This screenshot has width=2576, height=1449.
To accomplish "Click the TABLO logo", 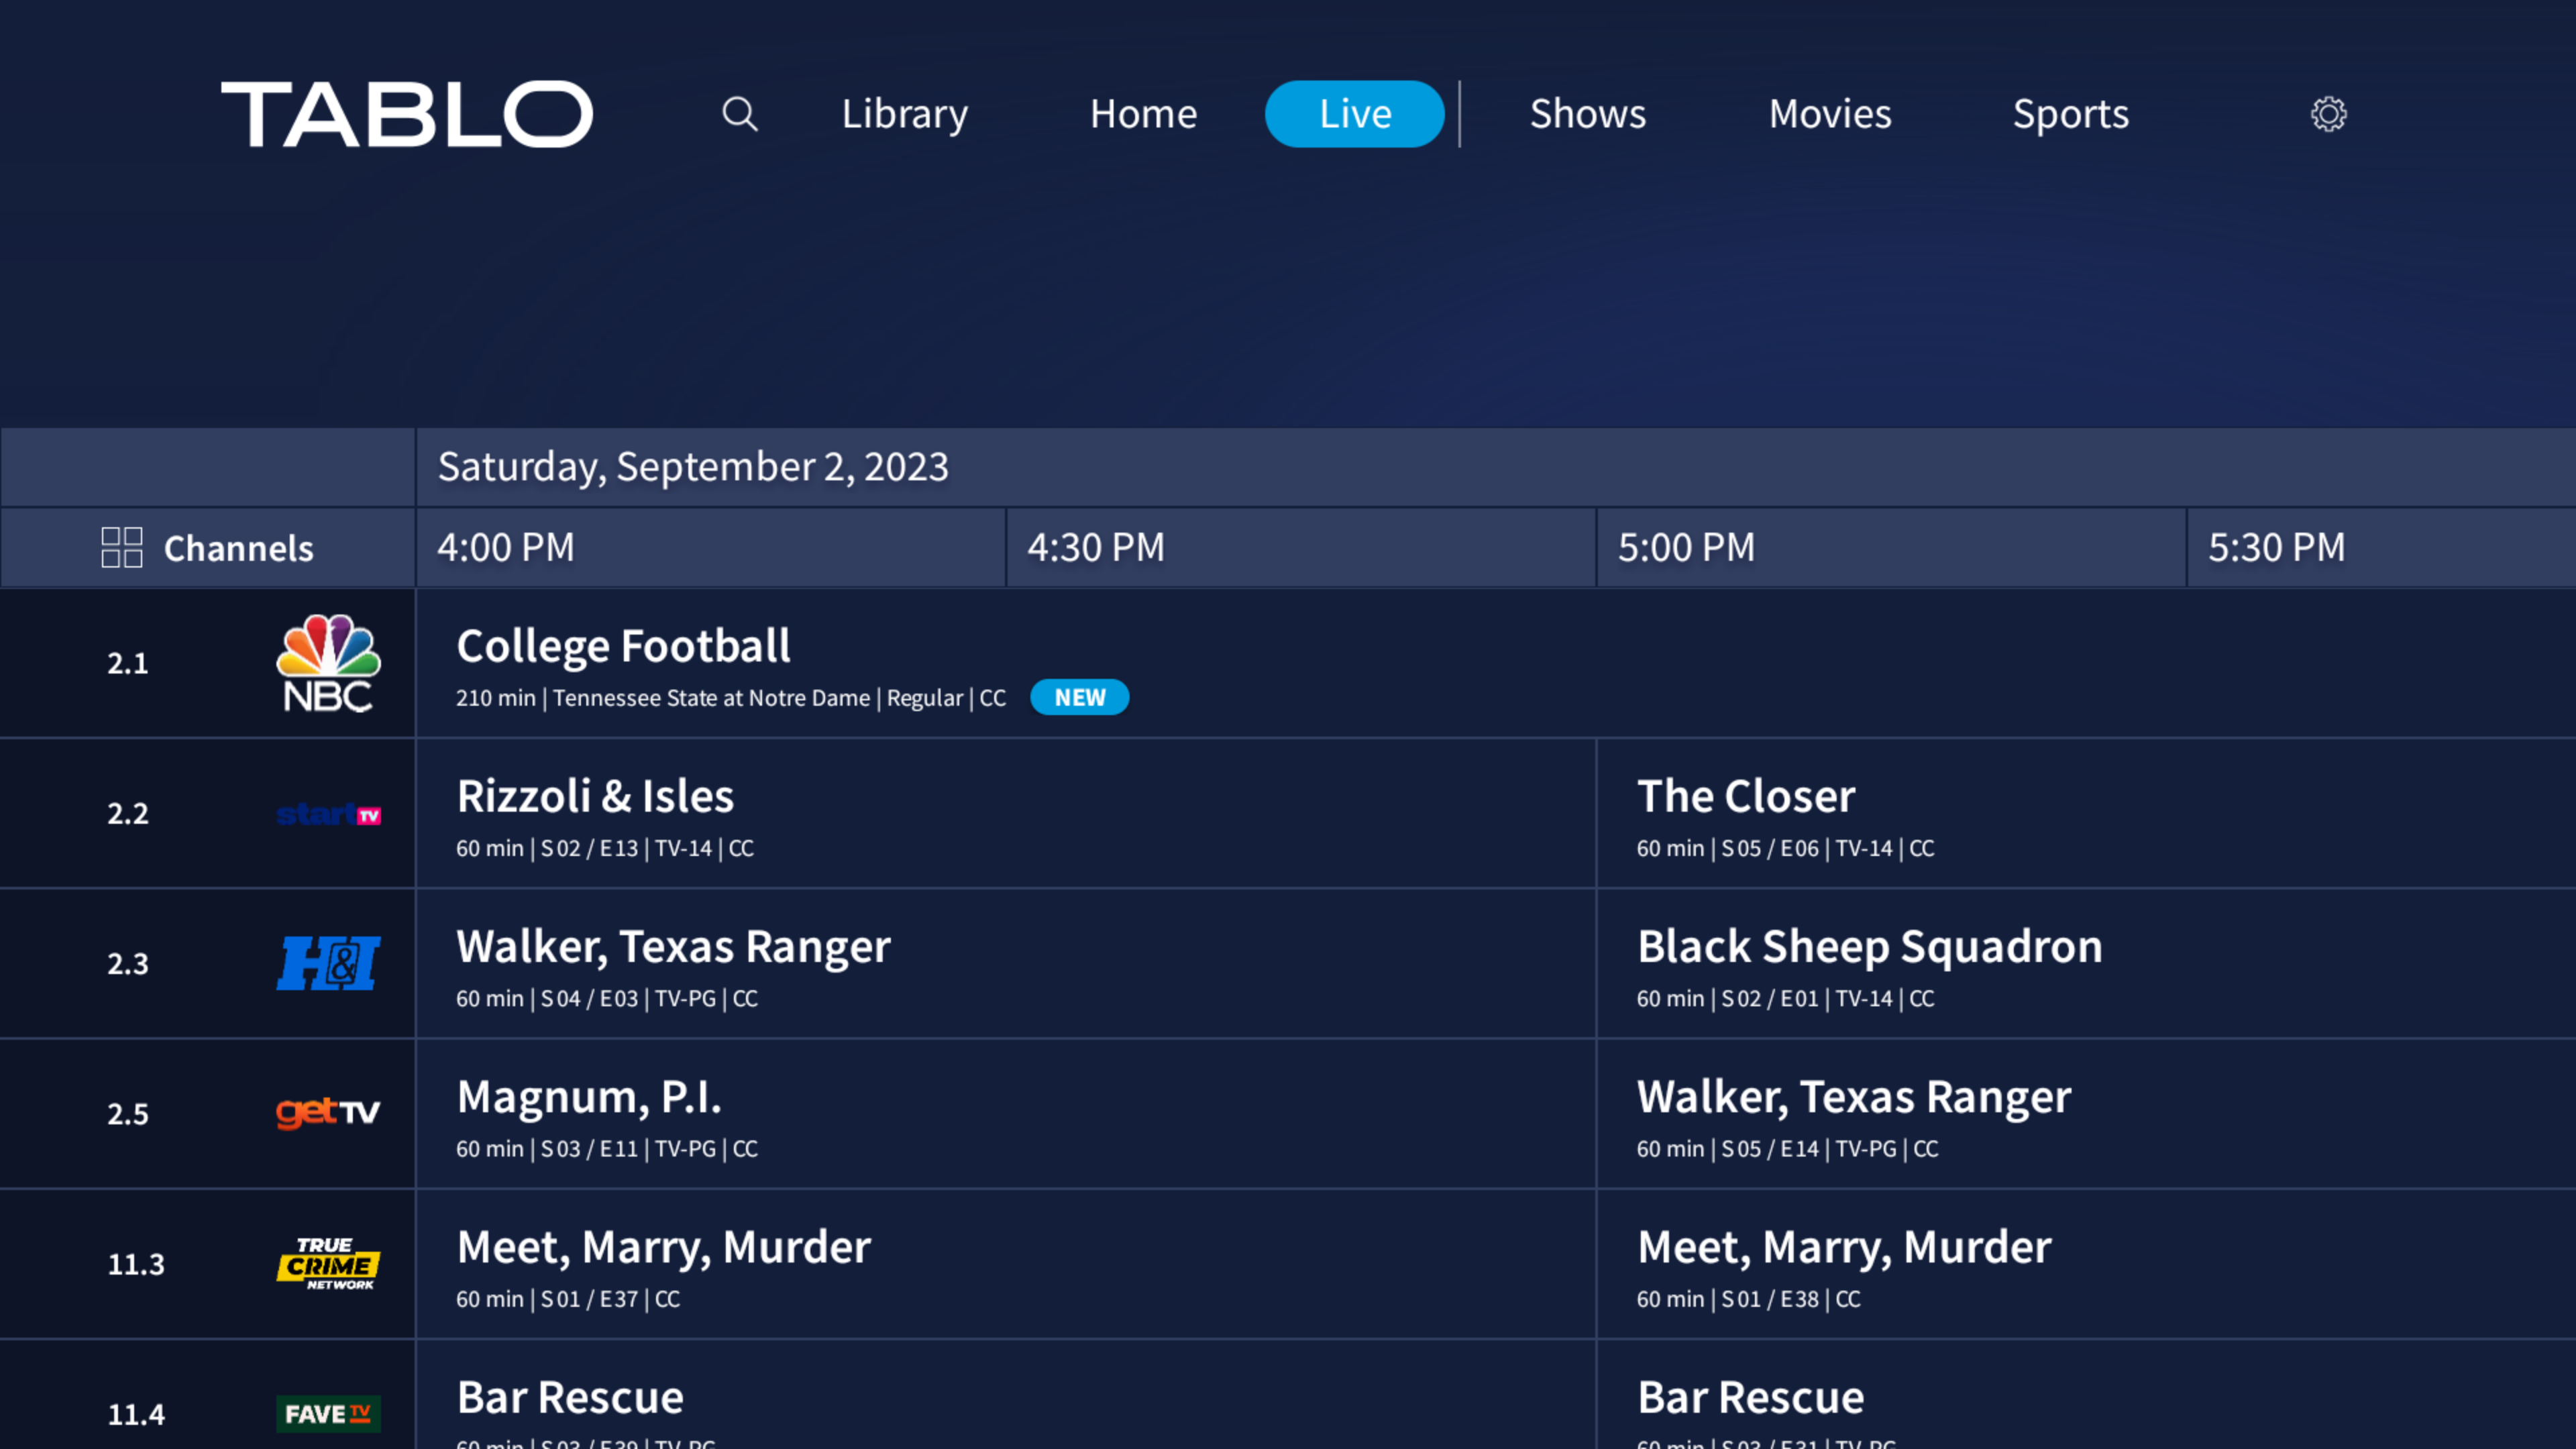I will tap(407, 114).
